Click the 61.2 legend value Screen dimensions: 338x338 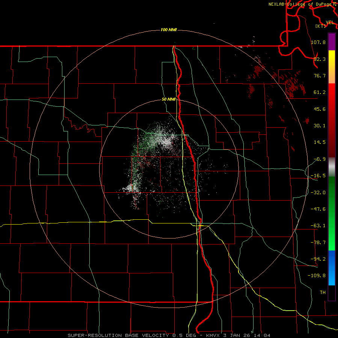click(320, 92)
